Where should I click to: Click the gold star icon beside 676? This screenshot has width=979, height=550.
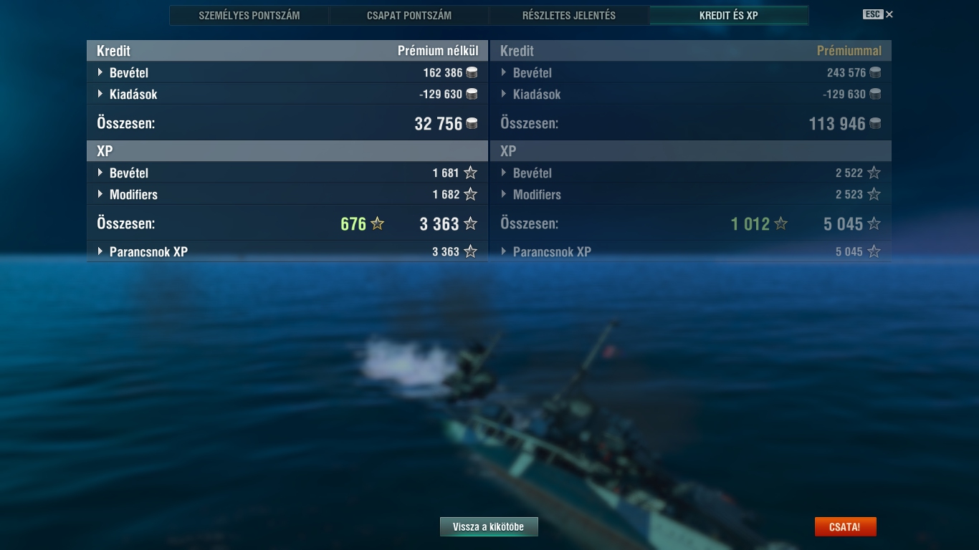378,223
